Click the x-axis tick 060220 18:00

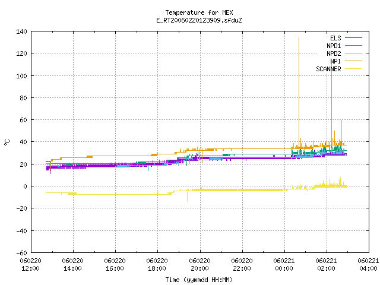coord(157,265)
